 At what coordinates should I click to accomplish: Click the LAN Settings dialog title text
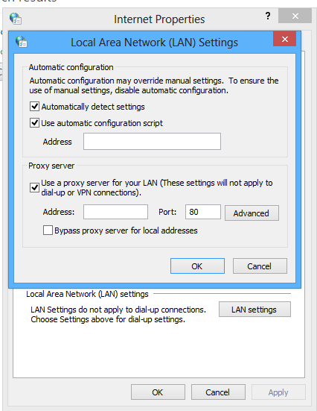(154, 43)
